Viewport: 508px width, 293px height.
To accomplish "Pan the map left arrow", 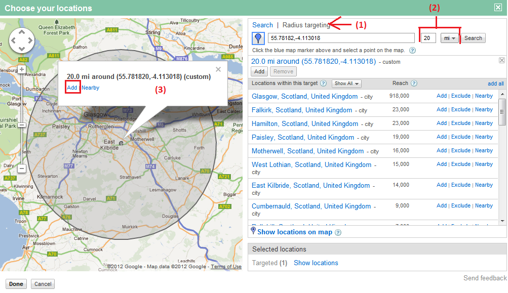I will pyautogui.click(x=13, y=40).
